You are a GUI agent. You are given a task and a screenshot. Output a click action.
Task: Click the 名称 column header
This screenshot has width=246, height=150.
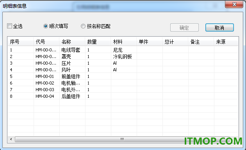pos(72,42)
